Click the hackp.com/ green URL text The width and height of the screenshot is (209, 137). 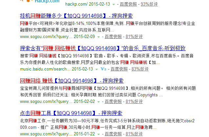pos(76,4)
